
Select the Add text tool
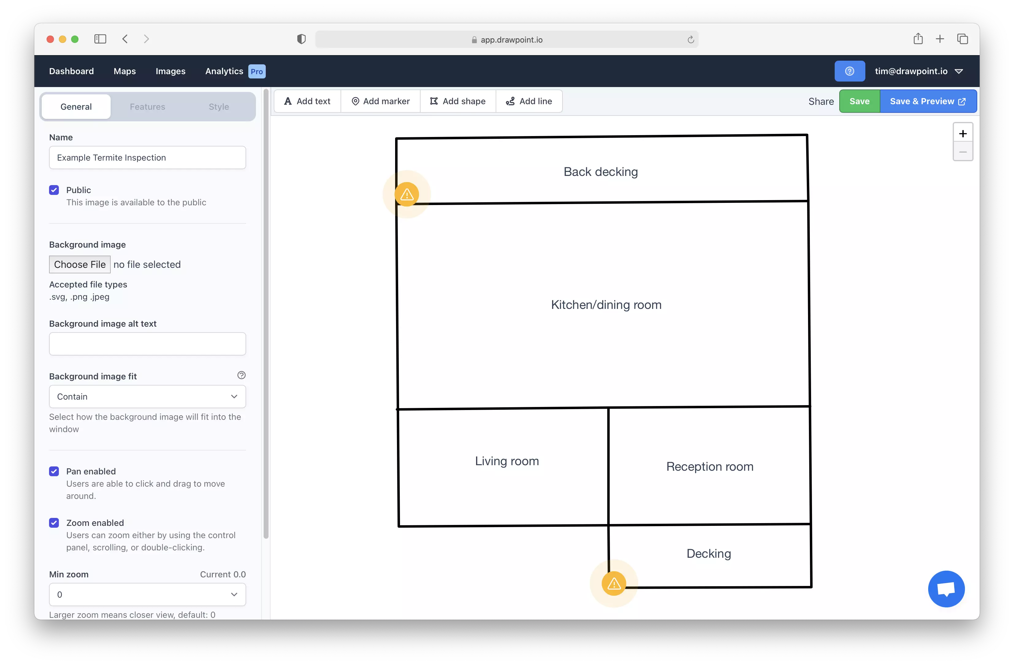pyautogui.click(x=307, y=101)
